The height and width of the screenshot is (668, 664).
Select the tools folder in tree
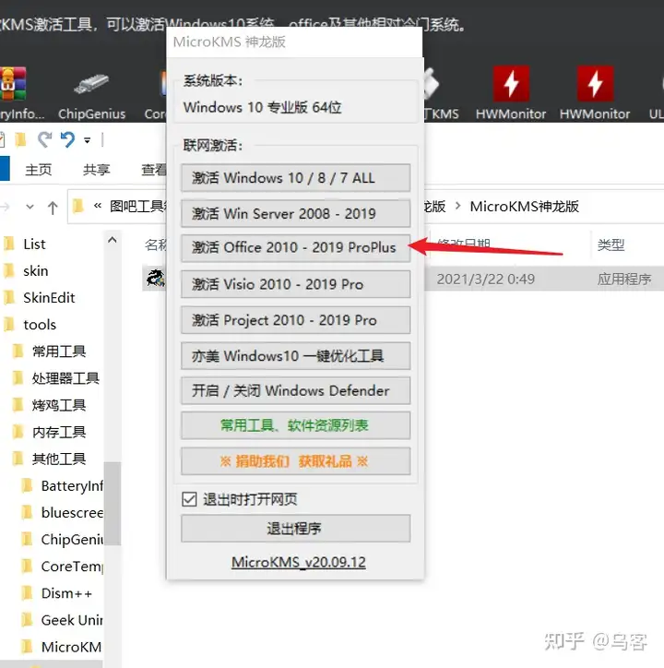click(40, 325)
